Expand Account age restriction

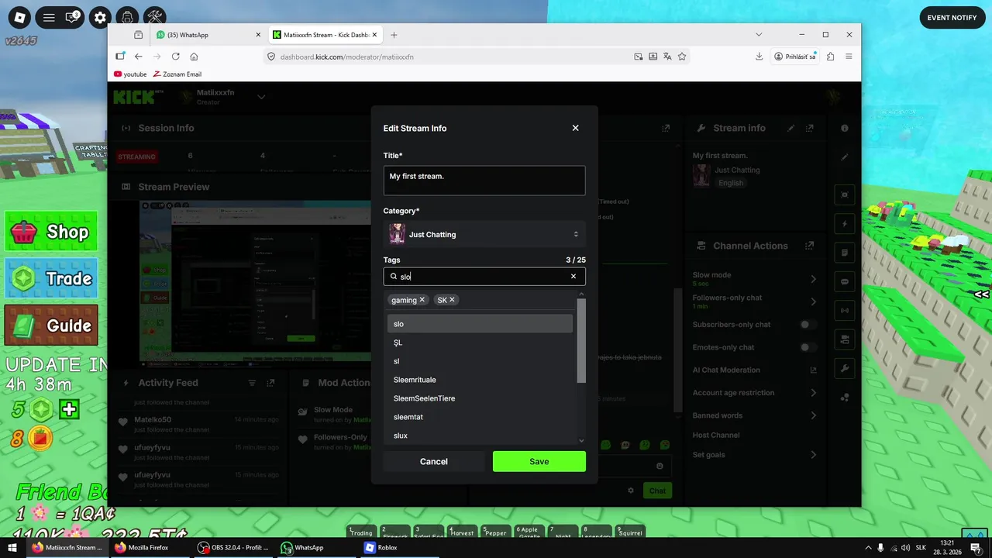[x=813, y=393]
